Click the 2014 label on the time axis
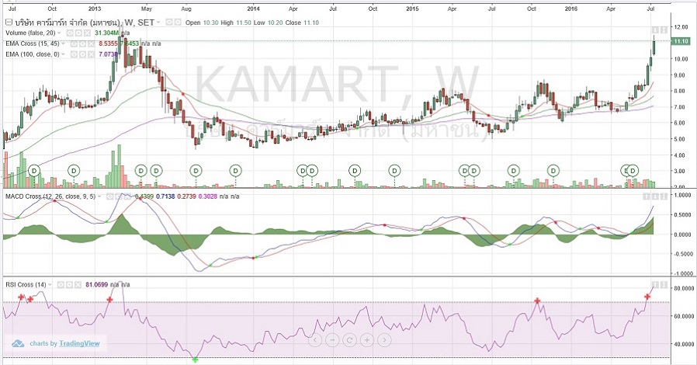The width and height of the screenshot is (697, 365). click(253, 9)
